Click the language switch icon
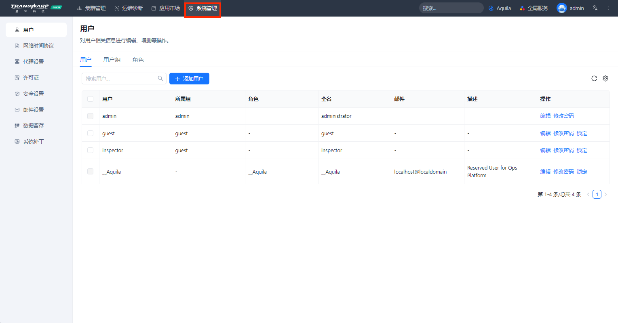 [595, 8]
